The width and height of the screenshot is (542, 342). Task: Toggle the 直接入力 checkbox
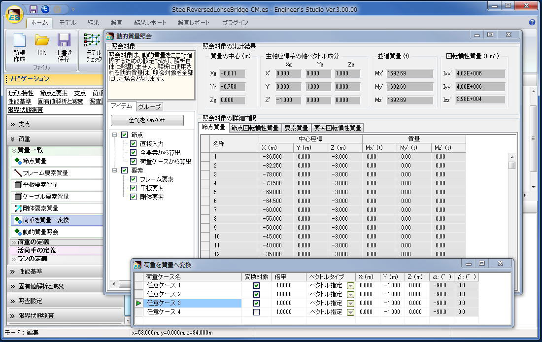pos(133,143)
